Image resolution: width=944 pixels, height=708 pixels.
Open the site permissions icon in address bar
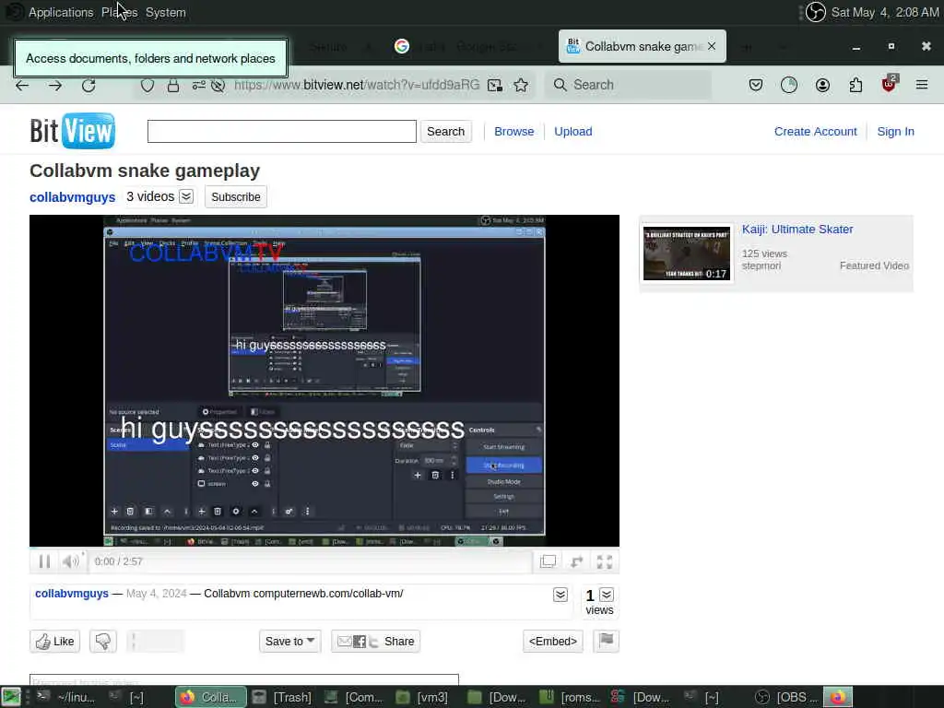(199, 85)
